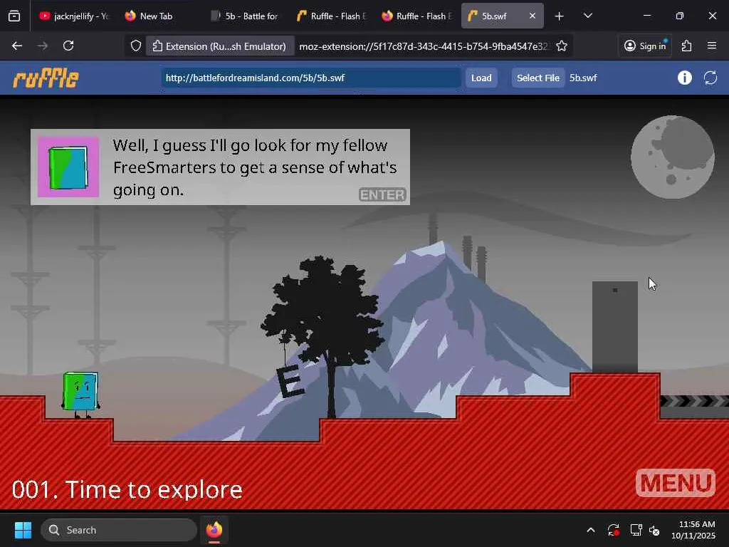
Task: Click the muted volume tray icon
Action: click(655, 530)
